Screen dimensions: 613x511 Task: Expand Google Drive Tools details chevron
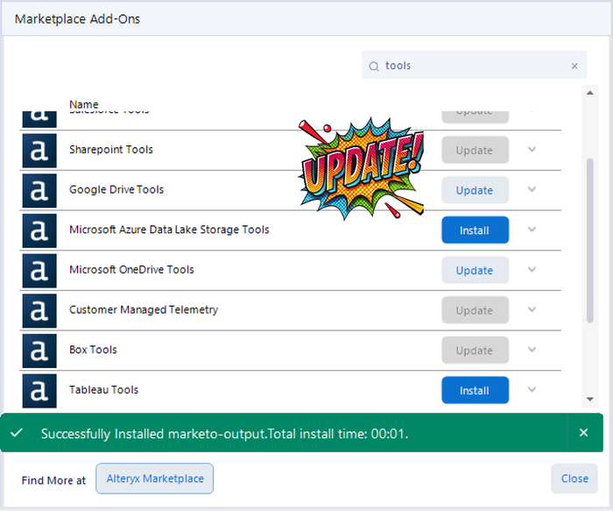[532, 189]
